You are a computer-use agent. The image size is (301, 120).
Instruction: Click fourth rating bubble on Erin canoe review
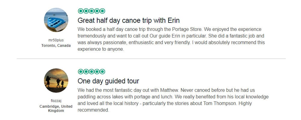pyautogui.click(x=97, y=11)
